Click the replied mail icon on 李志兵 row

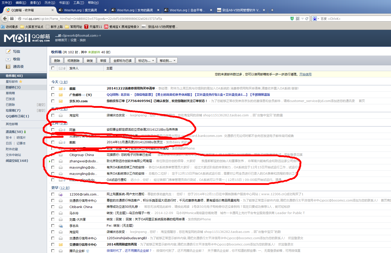click(x=61, y=226)
